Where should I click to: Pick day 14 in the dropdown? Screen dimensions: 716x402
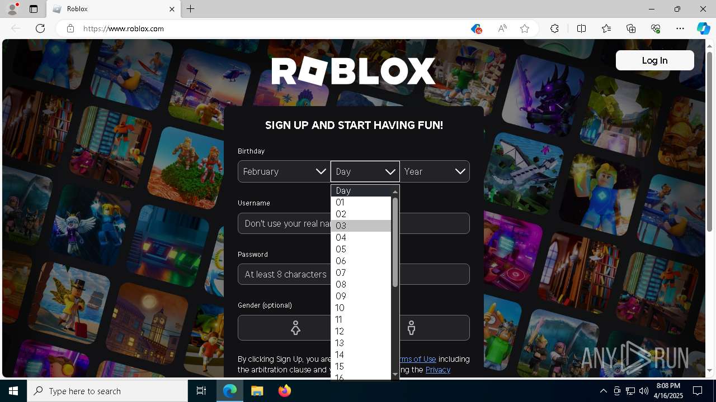coord(361,355)
